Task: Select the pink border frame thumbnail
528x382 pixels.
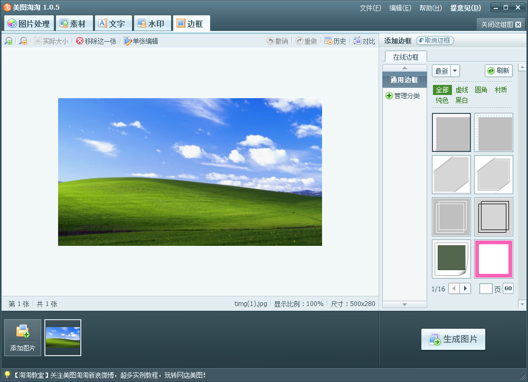Action: point(494,259)
